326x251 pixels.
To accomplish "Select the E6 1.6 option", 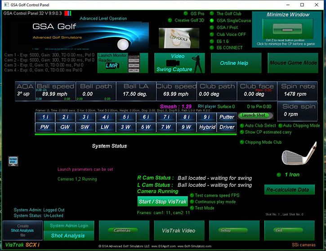I will (212, 41).
